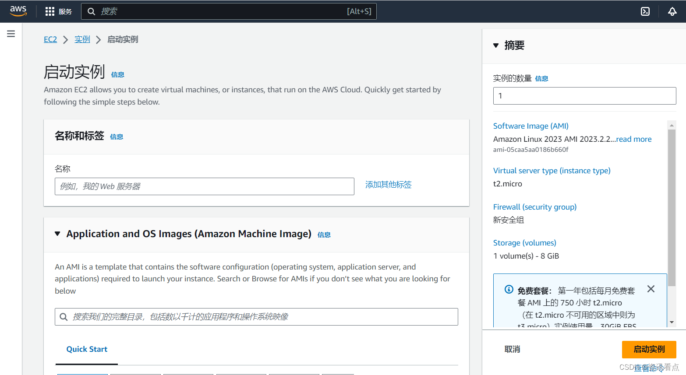Collapse the 摘要 panel triangle
The width and height of the screenshot is (686, 375).
click(496, 46)
